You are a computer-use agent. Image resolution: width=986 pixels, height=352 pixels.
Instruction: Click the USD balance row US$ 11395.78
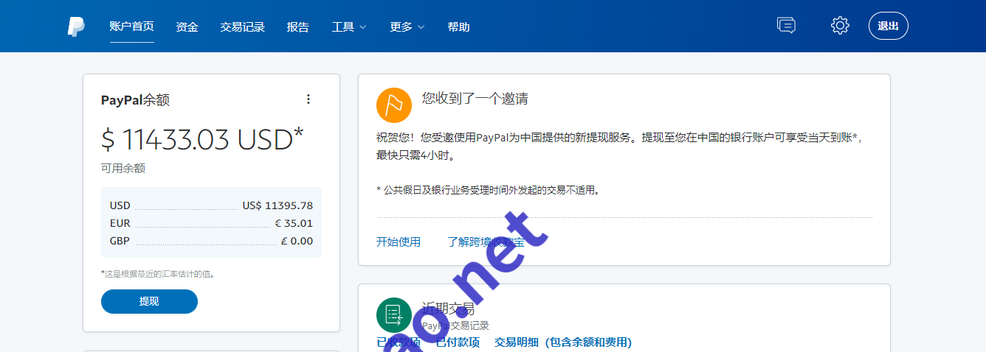pyautogui.click(x=211, y=205)
